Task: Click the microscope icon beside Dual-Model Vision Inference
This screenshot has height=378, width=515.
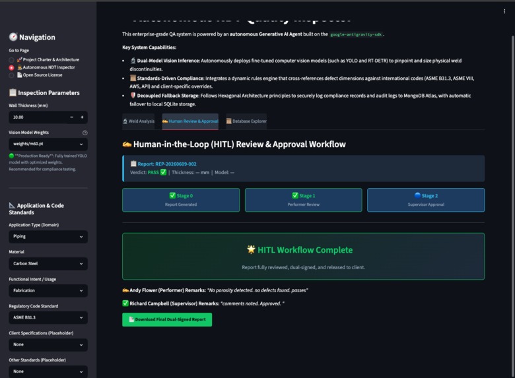Action: [x=133, y=61]
